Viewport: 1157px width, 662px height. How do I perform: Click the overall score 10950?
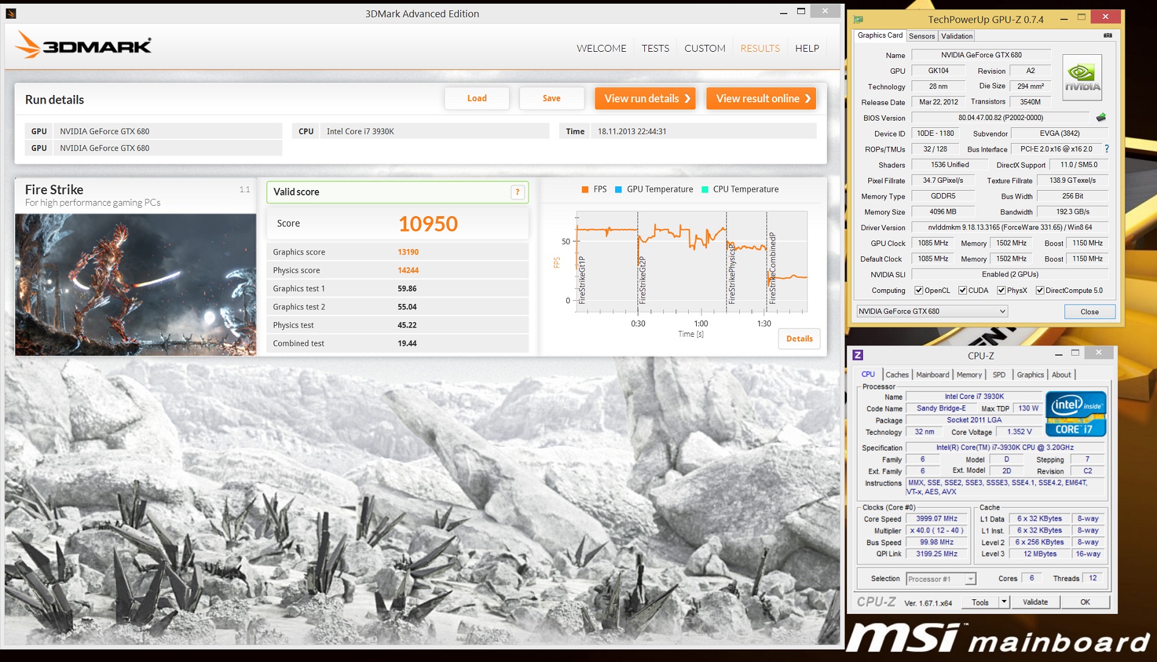428,224
